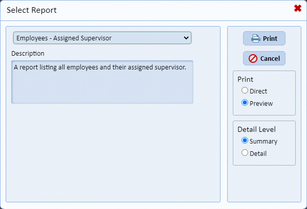Click the "Select Report" dialog title
This screenshot has height=209, width=307.
31,10
